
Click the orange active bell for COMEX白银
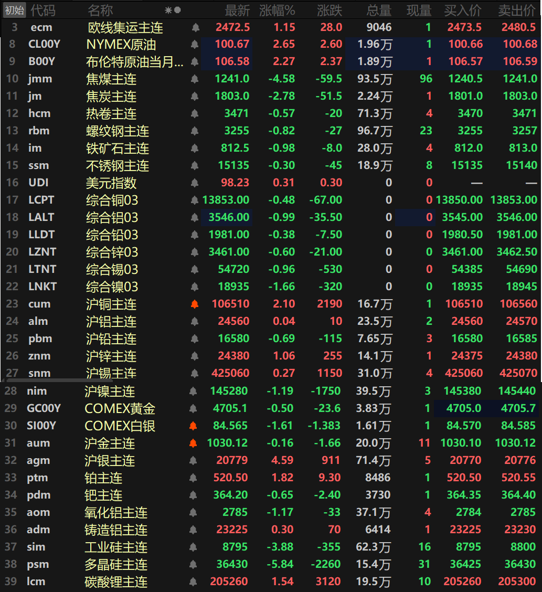pyautogui.click(x=193, y=426)
